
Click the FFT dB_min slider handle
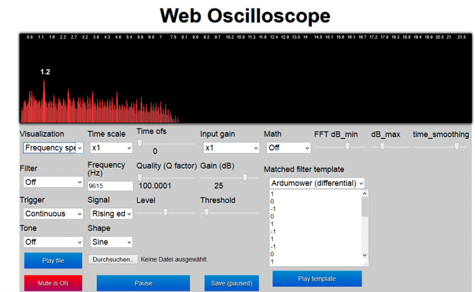[347, 147]
